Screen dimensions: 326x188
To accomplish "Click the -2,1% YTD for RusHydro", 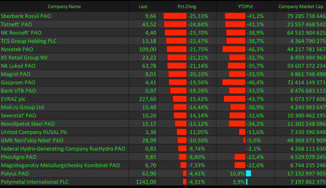I will [x=254, y=149].
